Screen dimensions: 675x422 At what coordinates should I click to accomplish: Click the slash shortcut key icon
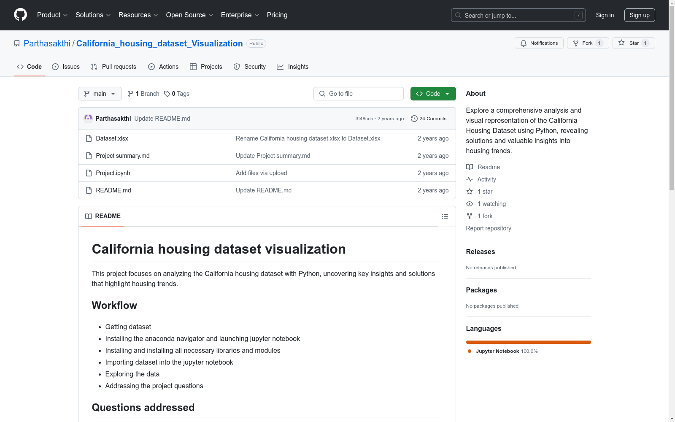pos(578,15)
